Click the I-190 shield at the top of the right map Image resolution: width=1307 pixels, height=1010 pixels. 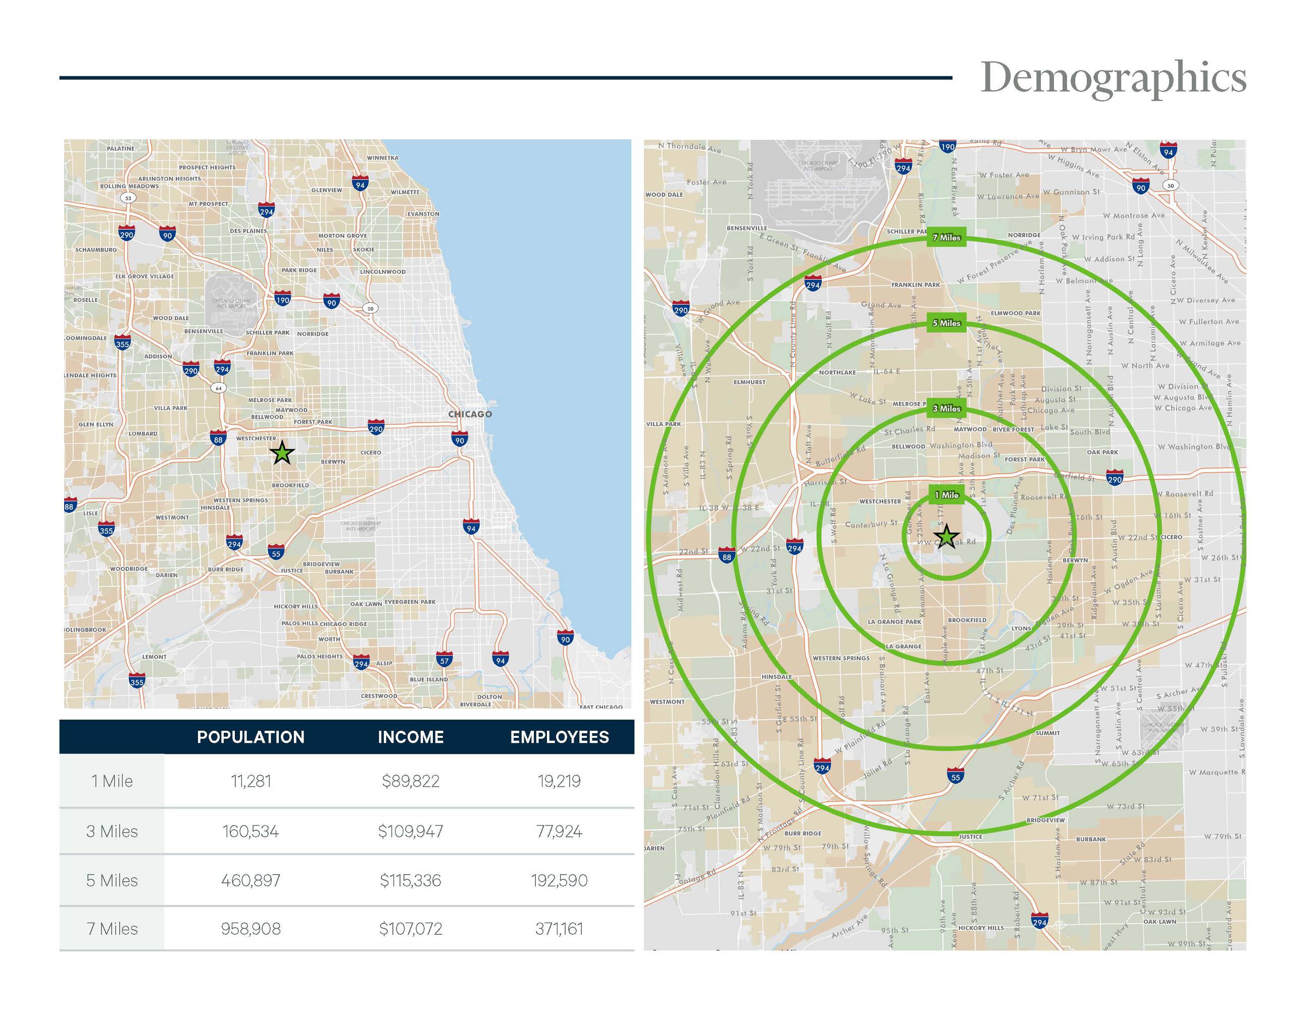point(947,146)
